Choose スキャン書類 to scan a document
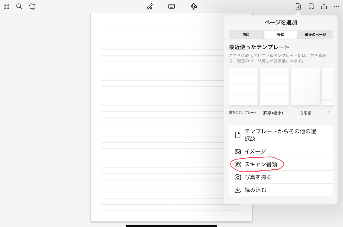The height and width of the screenshot is (227, 343). click(x=281, y=164)
